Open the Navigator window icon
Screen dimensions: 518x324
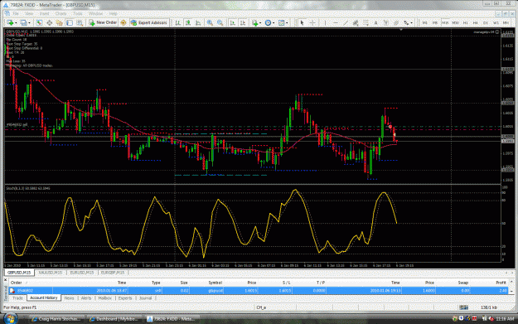tap(60, 23)
